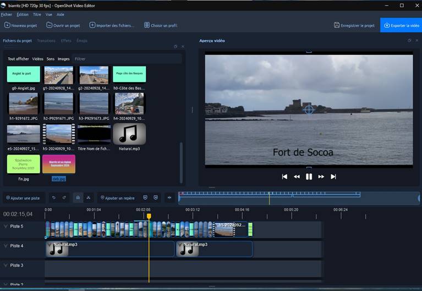422x291 pixels.
Task: Click the redo arrow in timeline toolbar
Action: point(64,197)
